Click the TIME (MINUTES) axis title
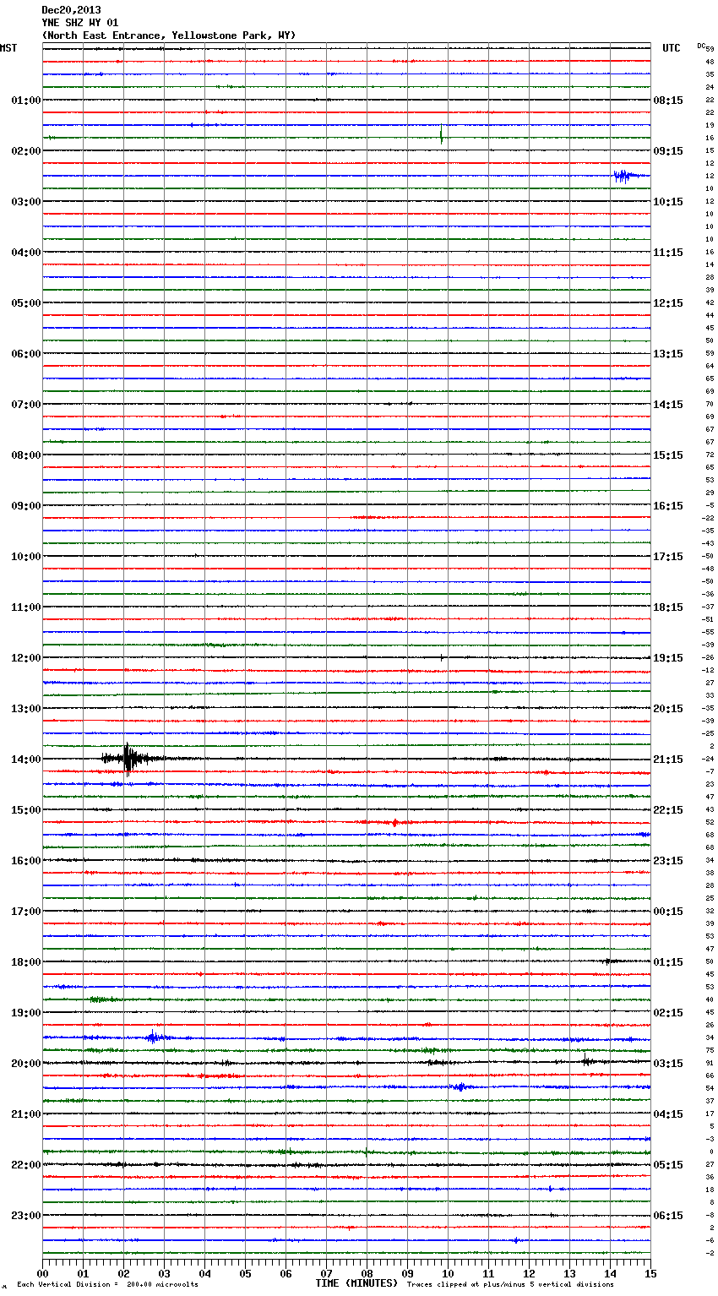The height and width of the screenshot is (1296, 718). (x=356, y=1283)
